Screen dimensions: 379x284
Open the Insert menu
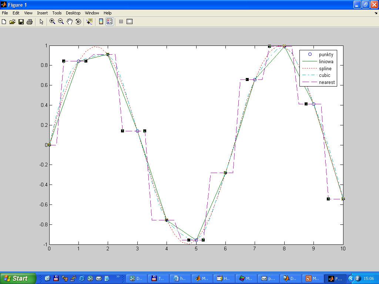pyautogui.click(x=42, y=13)
